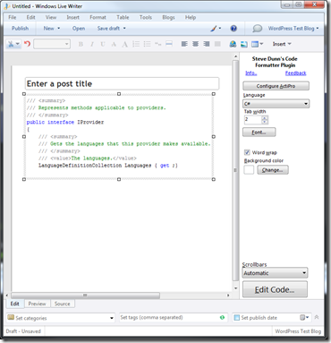Click the bulleted list icon
The width and height of the screenshot is (331, 343).
click(147, 44)
